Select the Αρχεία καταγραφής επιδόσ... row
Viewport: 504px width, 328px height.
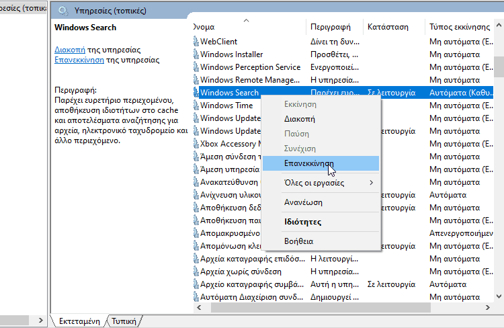point(343,259)
